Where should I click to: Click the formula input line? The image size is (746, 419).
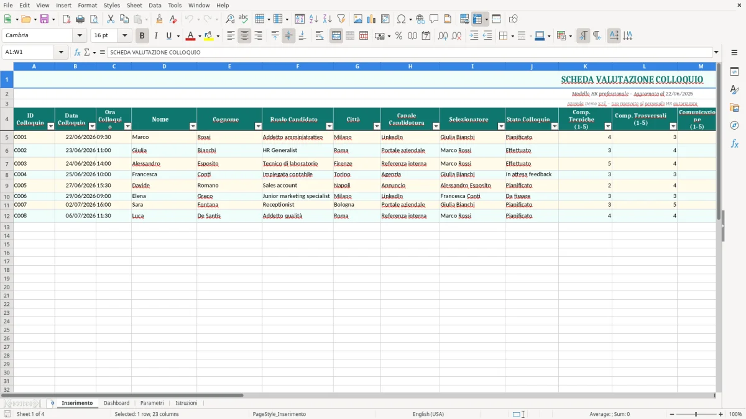coord(410,53)
